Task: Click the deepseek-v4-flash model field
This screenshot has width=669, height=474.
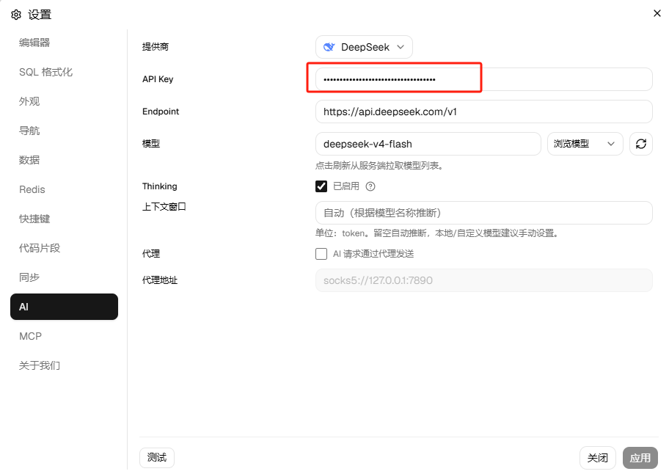Action: pos(428,144)
